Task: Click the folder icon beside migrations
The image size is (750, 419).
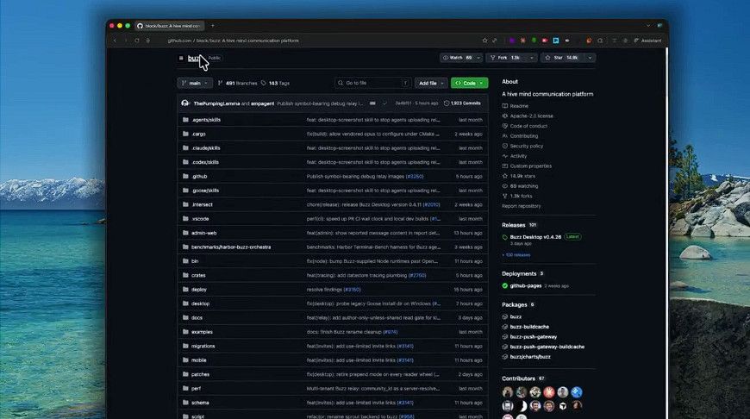Action: coord(185,346)
